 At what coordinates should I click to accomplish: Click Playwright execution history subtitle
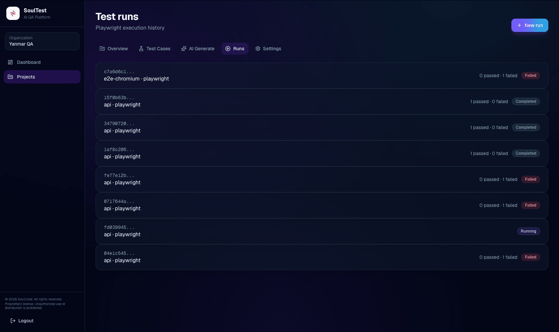pos(130,28)
